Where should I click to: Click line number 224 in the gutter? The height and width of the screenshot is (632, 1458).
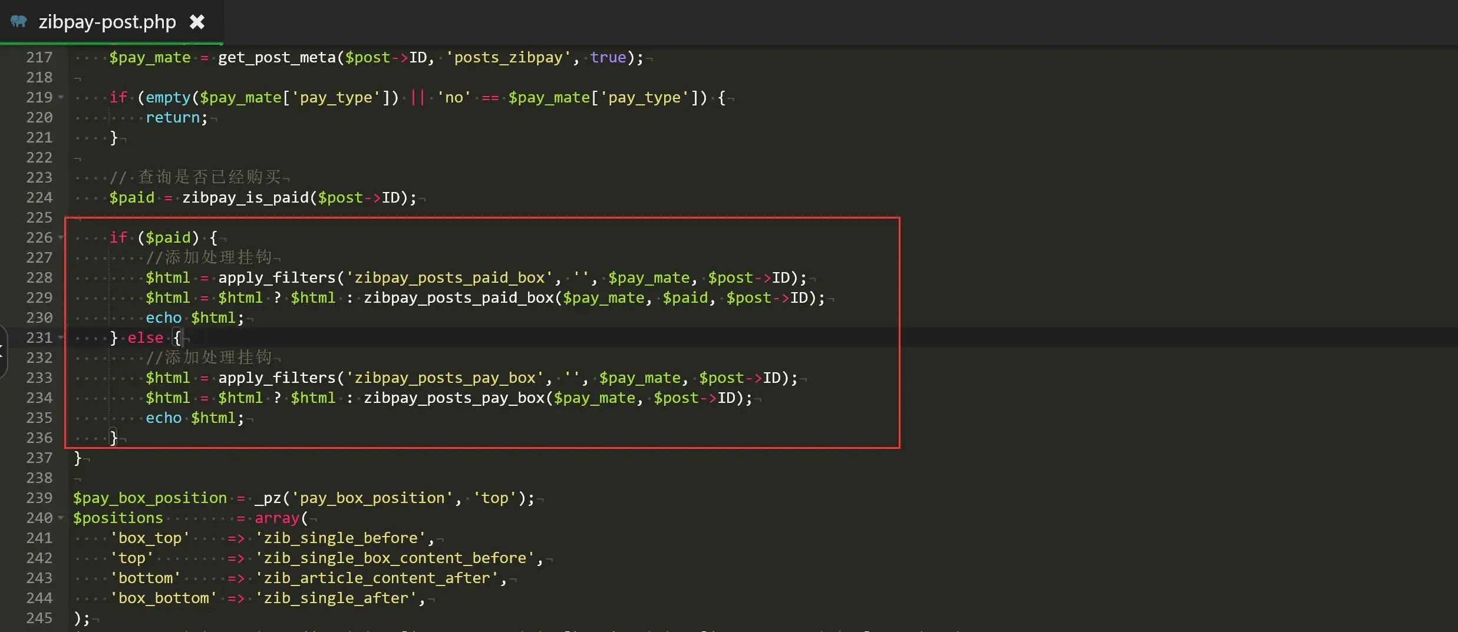click(39, 197)
